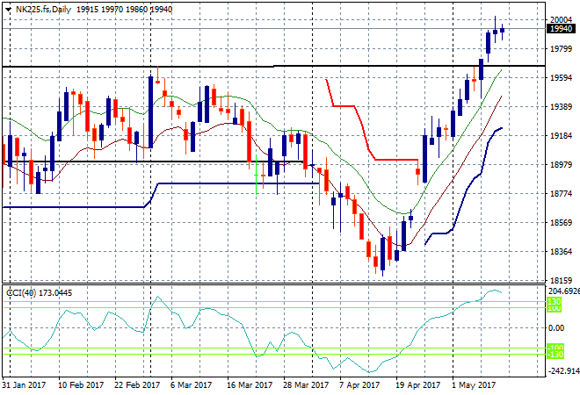Image resolution: width=580 pixels, height=395 pixels.
Task: Click the green -130 CCI level label
Action: (555, 355)
